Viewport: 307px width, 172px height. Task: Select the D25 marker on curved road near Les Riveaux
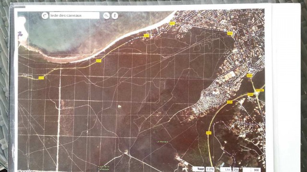(x=209, y=133)
